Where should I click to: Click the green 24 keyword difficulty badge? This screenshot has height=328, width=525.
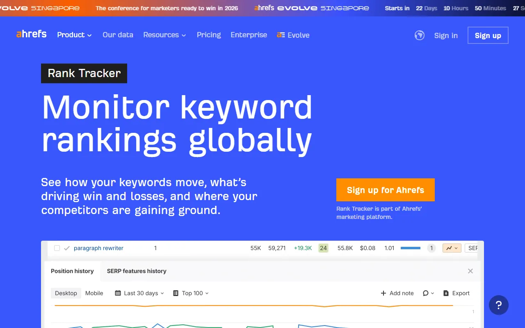(324, 248)
